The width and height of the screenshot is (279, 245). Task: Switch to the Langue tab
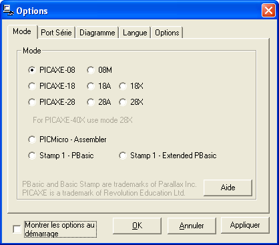pyautogui.click(x=135, y=33)
